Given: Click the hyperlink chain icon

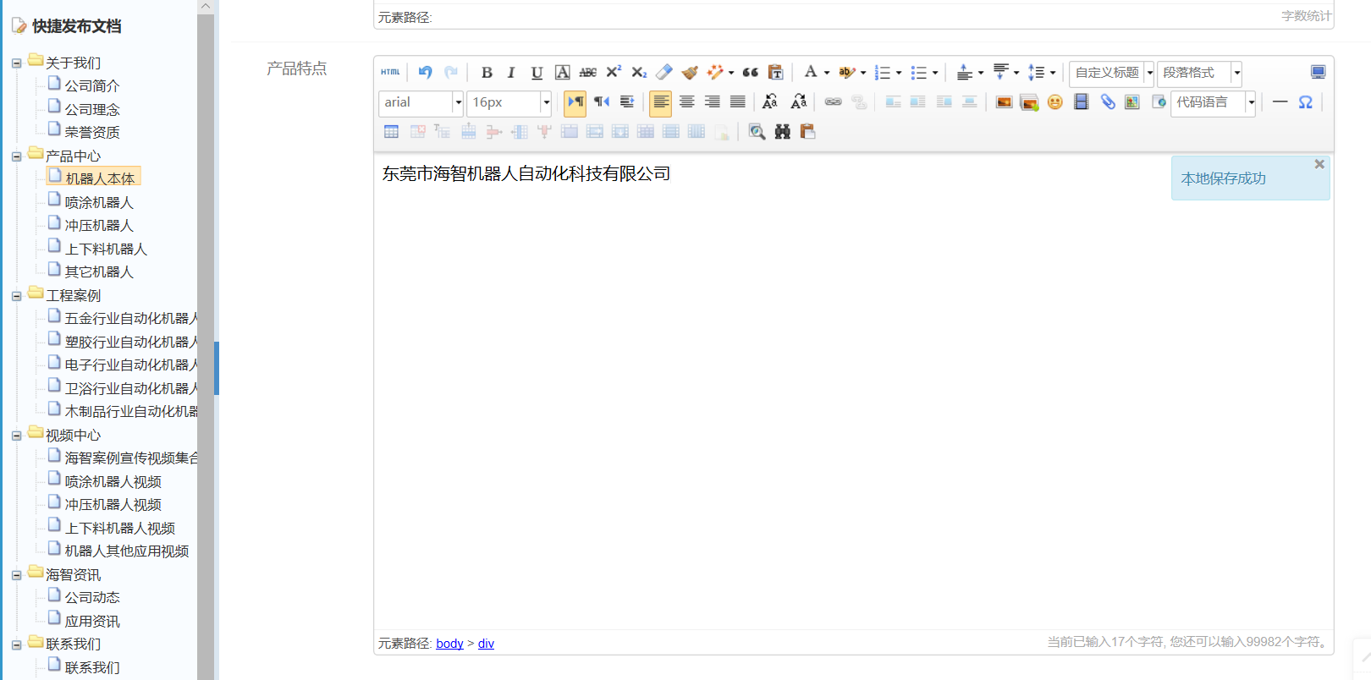Looking at the screenshot, I should [x=834, y=102].
